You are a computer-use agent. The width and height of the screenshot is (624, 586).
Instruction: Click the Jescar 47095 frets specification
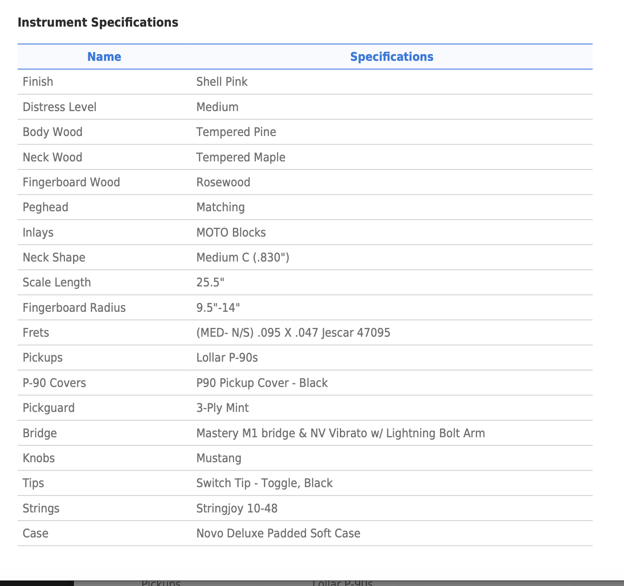[293, 333]
